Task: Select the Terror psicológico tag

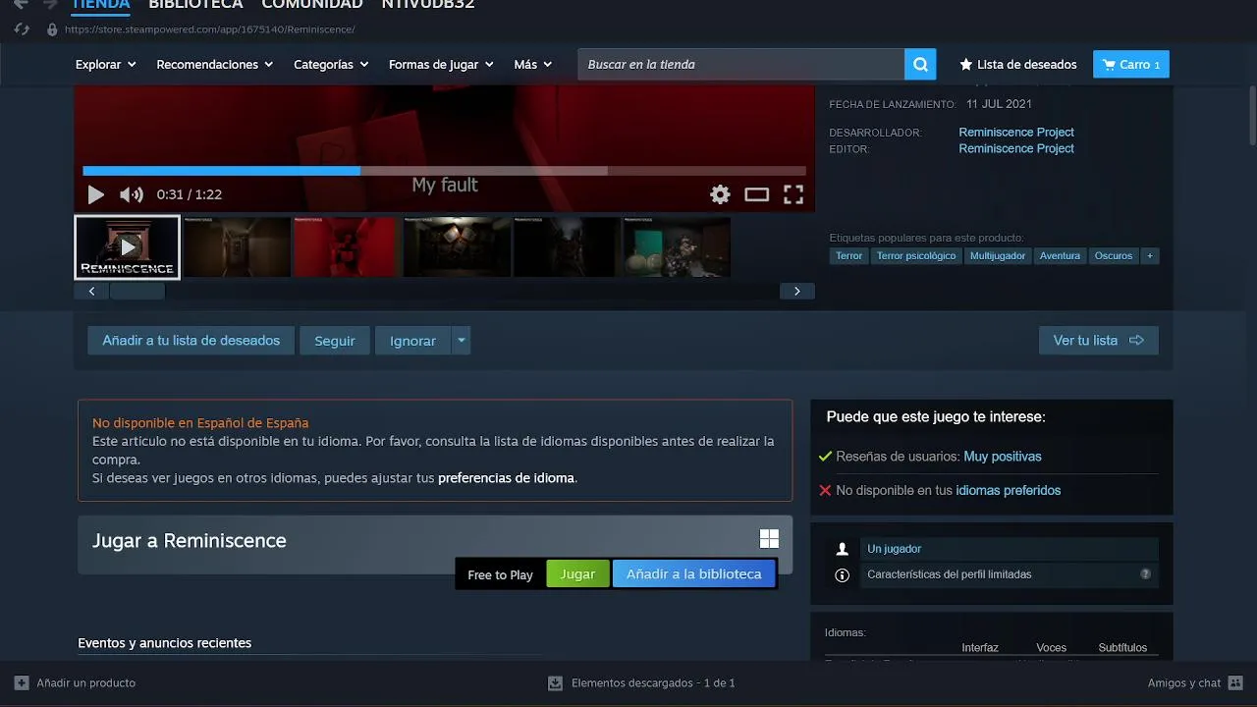Action: (x=915, y=255)
